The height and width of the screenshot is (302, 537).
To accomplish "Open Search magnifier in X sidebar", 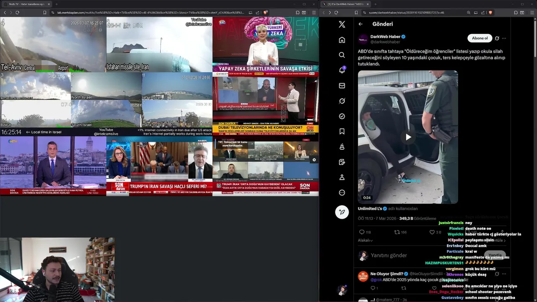I will (342, 55).
